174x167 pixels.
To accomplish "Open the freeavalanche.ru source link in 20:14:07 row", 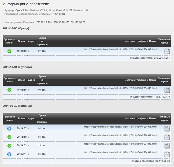I will point(120,127).
